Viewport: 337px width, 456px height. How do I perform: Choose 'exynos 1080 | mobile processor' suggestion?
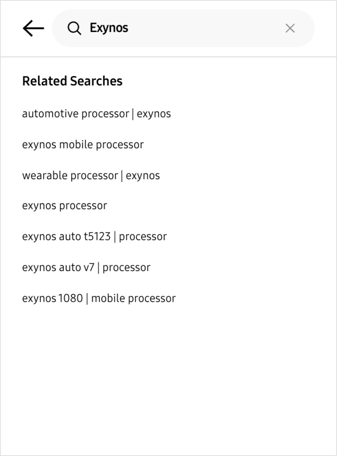[99, 298]
